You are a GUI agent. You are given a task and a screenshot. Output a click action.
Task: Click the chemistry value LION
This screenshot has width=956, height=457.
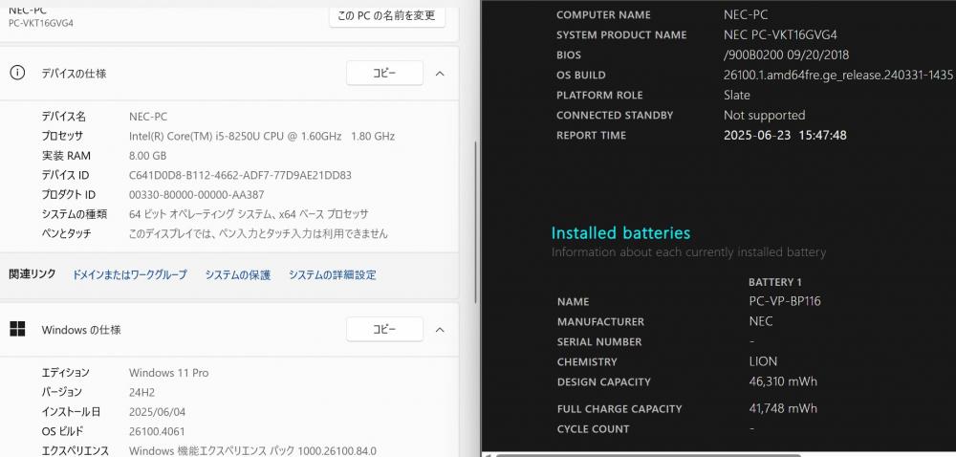tap(763, 361)
